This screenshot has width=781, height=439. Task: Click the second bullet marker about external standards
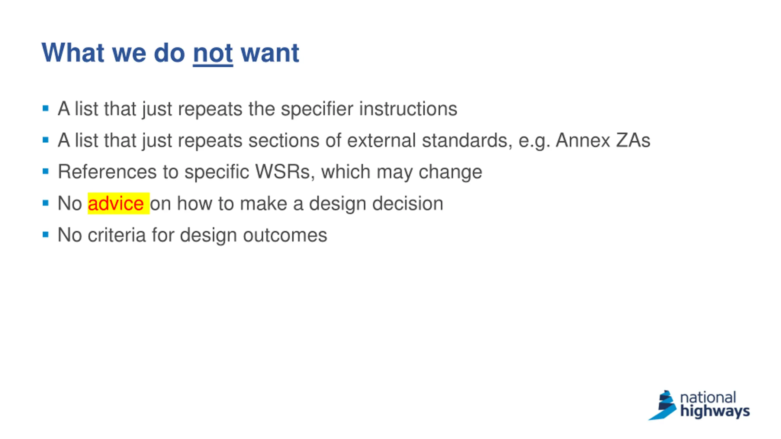point(46,140)
